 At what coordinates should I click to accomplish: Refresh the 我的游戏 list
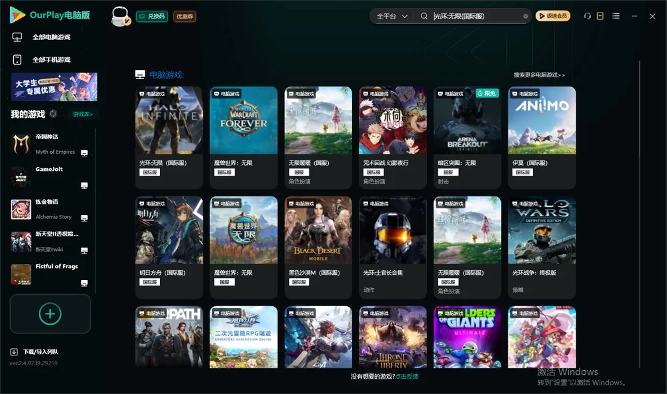click(x=53, y=114)
